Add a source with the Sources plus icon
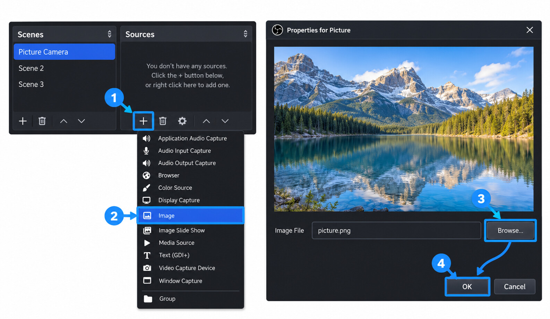 pos(143,121)
